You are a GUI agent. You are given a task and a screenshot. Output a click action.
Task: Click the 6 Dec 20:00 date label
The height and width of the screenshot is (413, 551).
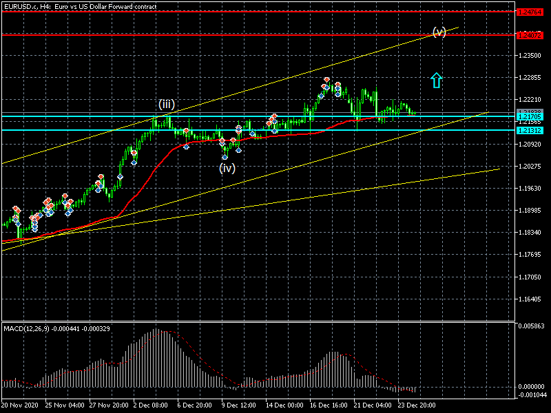[195, 405]
